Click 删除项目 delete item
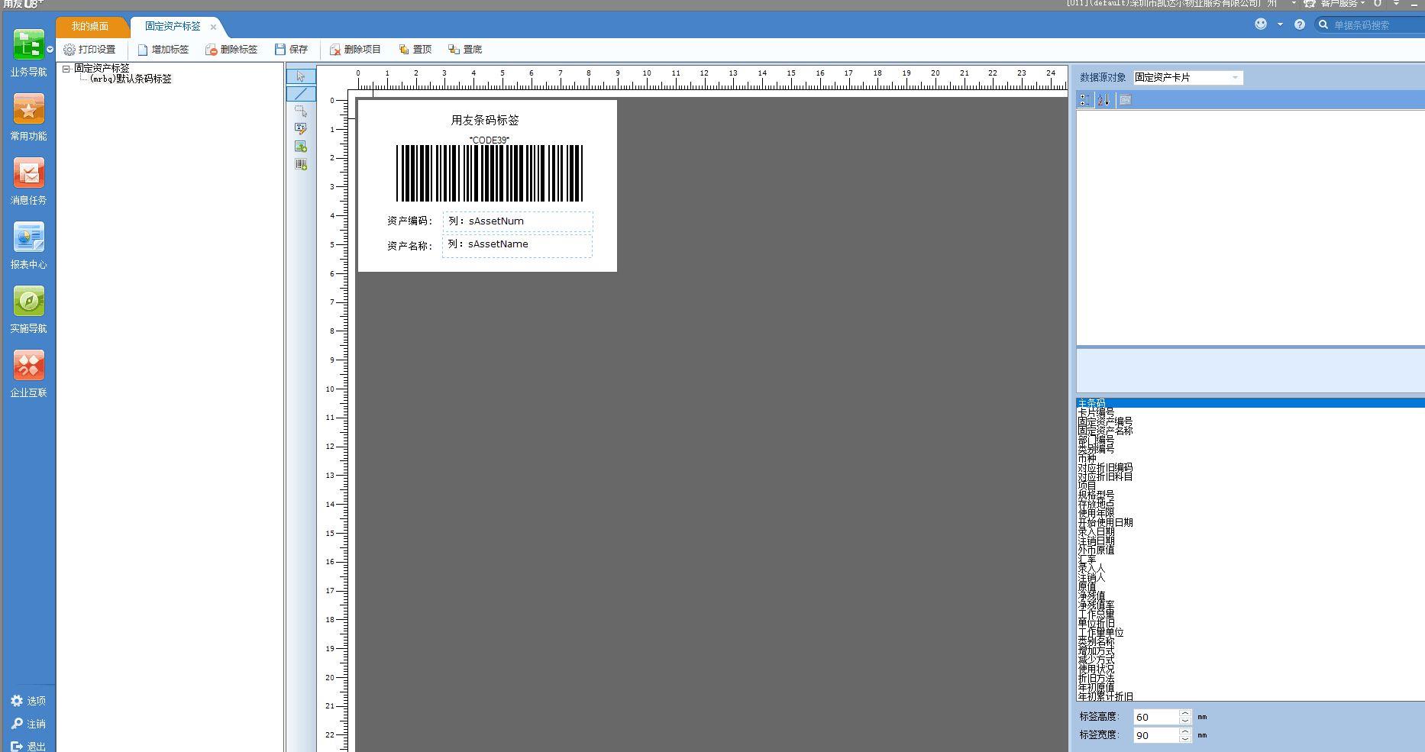Image resolution: width=1425 pixels, height=752 pixels. [x=355, y=50]
